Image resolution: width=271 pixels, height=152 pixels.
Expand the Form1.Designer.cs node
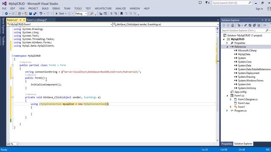click(x=231, y=100)
